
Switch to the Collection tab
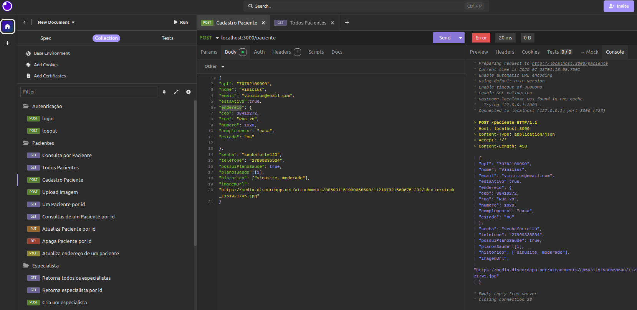pyautogui.click(x=106, y=38)
